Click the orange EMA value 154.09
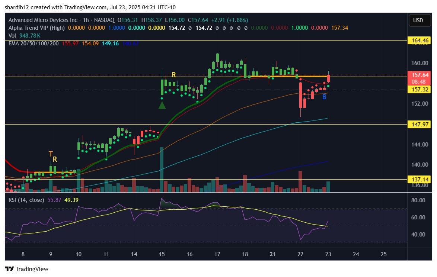437x277 pixels. (90, 44)
